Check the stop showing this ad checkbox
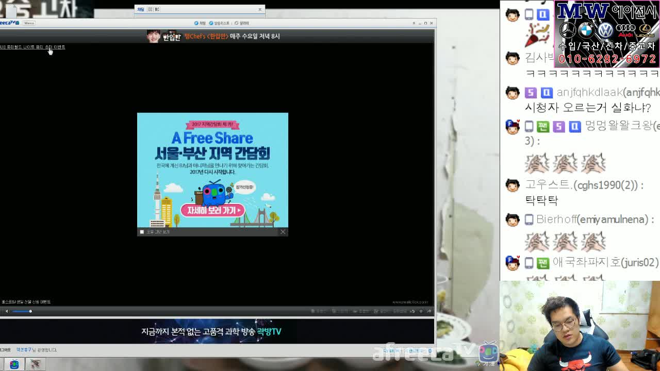The height and width of the screenshot is (371, 660). point(142,231)
